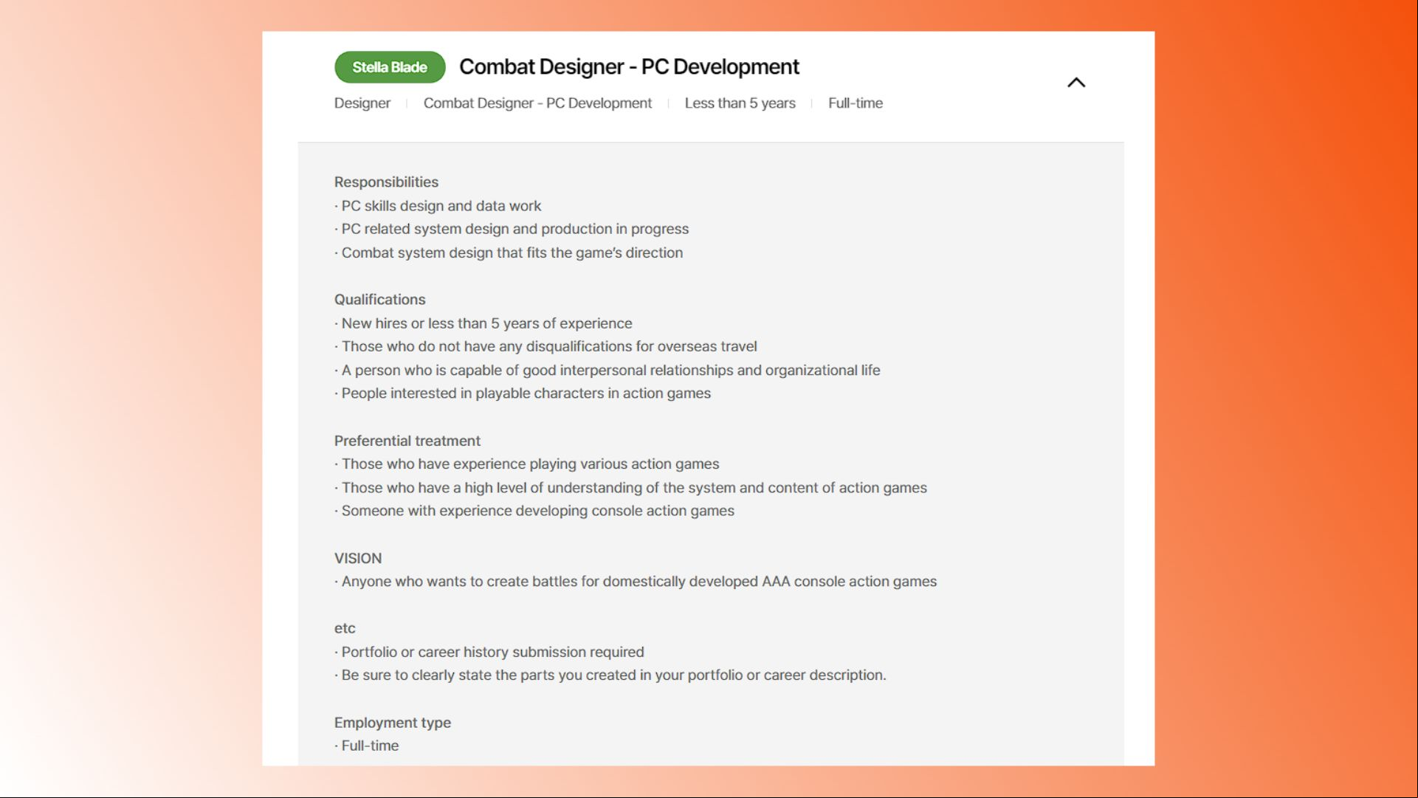Click the Less than 5 years label
The width and height of the screenshot is (1418, 798).
tap(740, 103)
